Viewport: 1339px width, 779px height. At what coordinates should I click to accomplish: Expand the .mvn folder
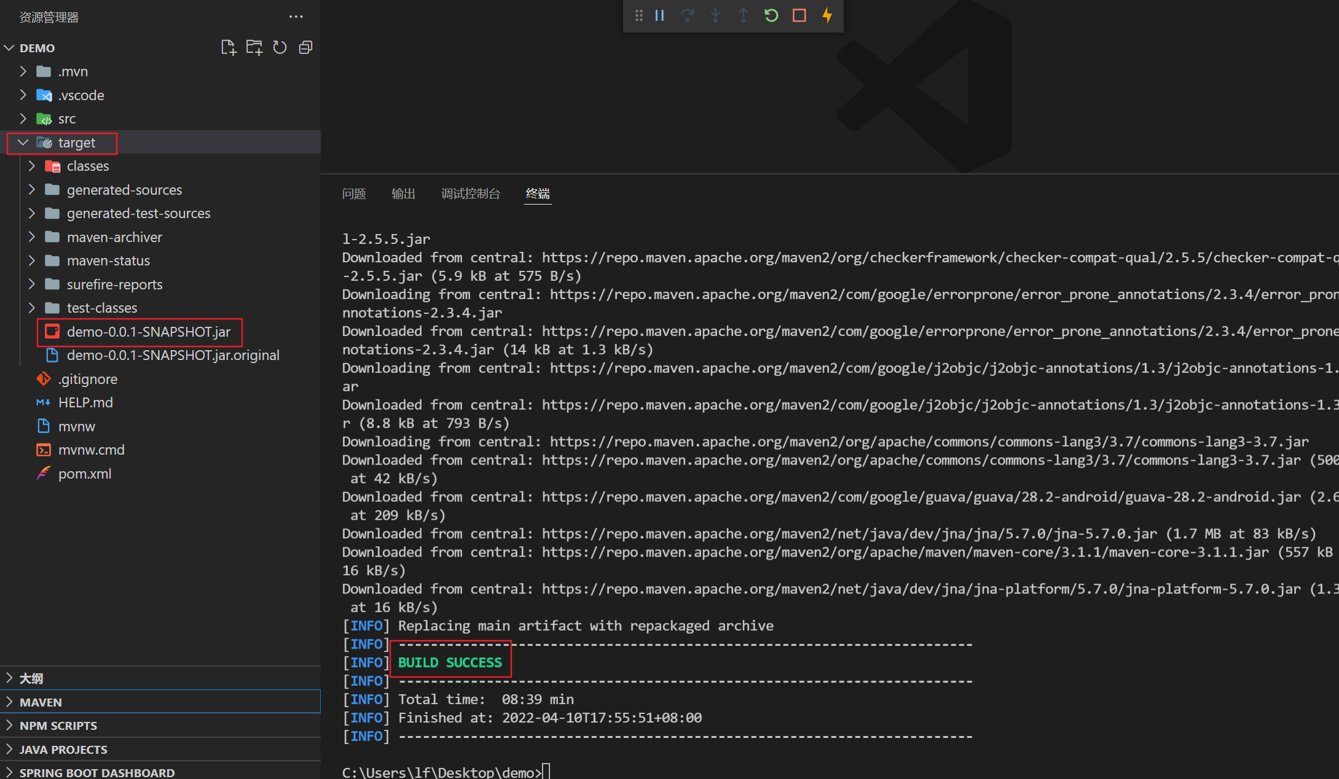(23, 71)
